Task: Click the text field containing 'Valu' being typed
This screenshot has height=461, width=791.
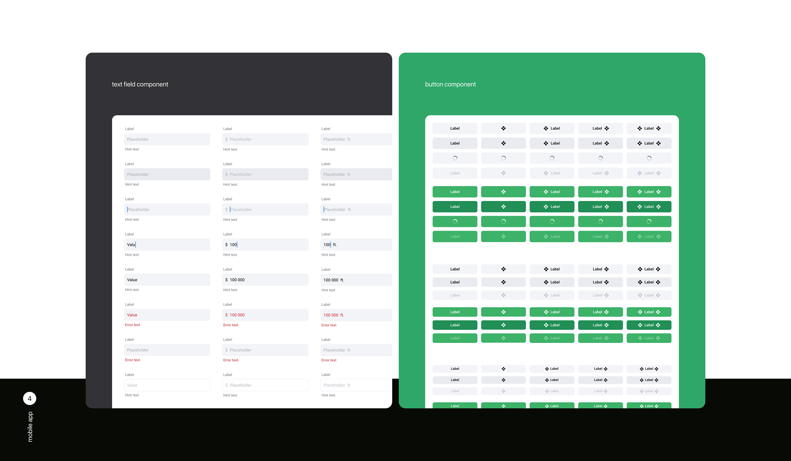Action: pyautogui.click(x=167, y=244)
